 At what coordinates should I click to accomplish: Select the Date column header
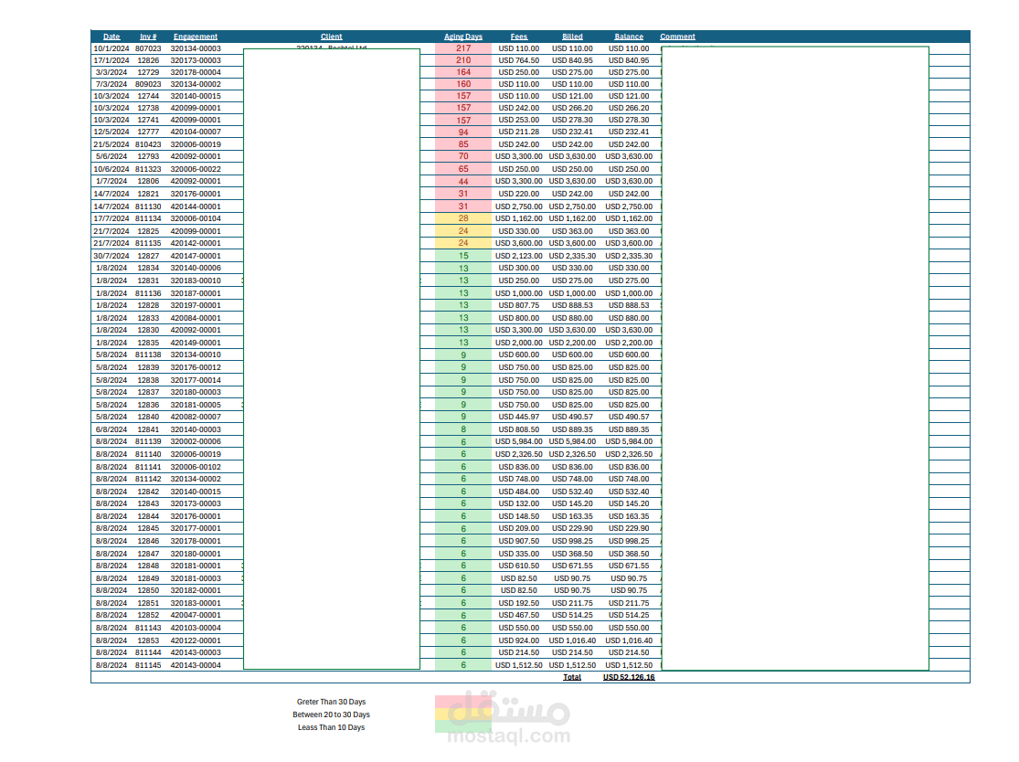111,37
